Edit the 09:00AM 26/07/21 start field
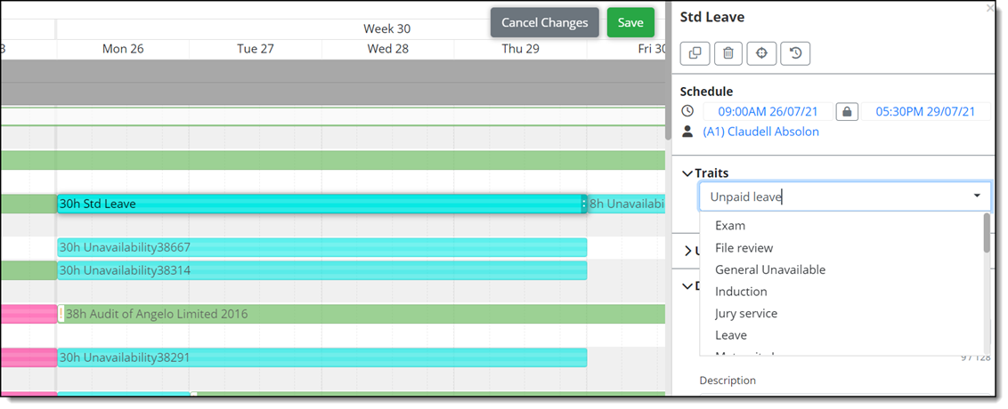Viewport: 1008px width, 409px height. coord(768,112)
